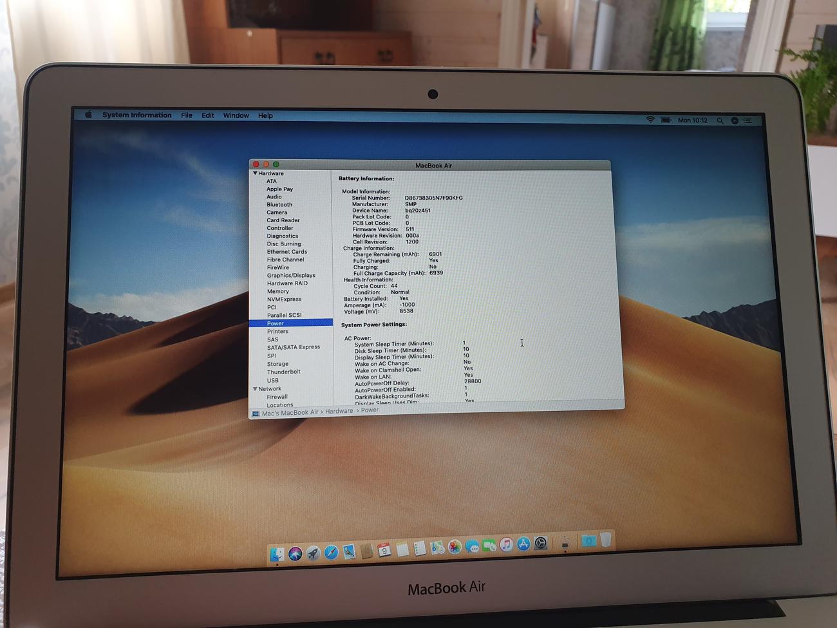Screen dimensions: 837x628
Task: Open Safari from the Dock
Action: [x=331, y=552]
